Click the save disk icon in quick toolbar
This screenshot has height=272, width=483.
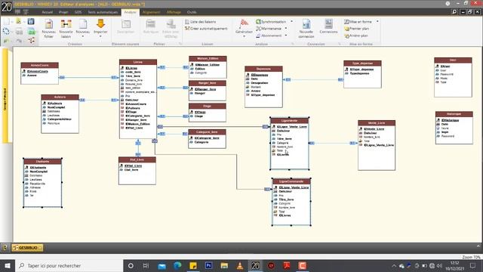tap(31, 21)
